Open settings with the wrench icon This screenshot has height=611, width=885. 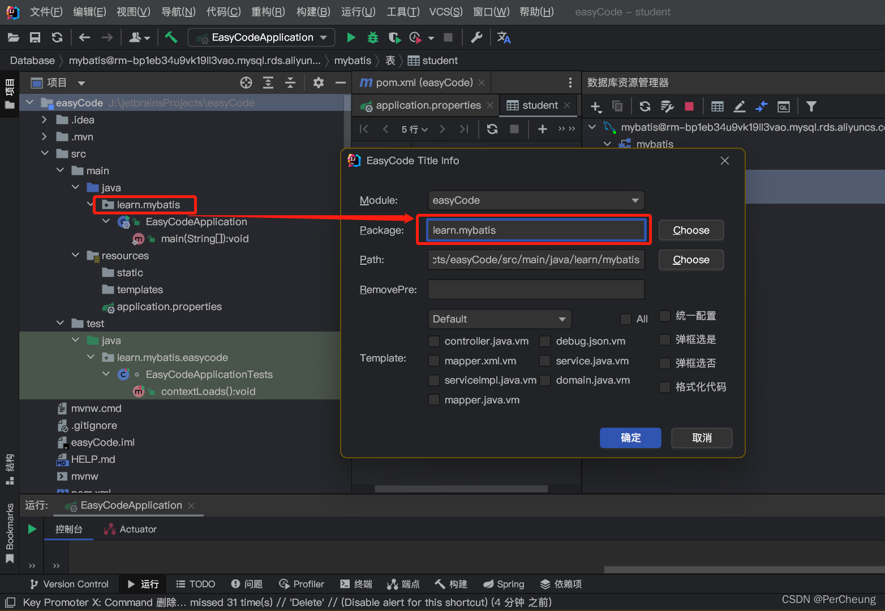coord(476,37)
